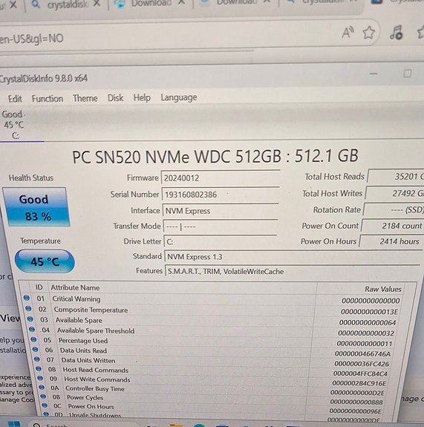Click the status dot for Host Read Commands
Viewport: 424px width, 427px height.
coord(39,369)
